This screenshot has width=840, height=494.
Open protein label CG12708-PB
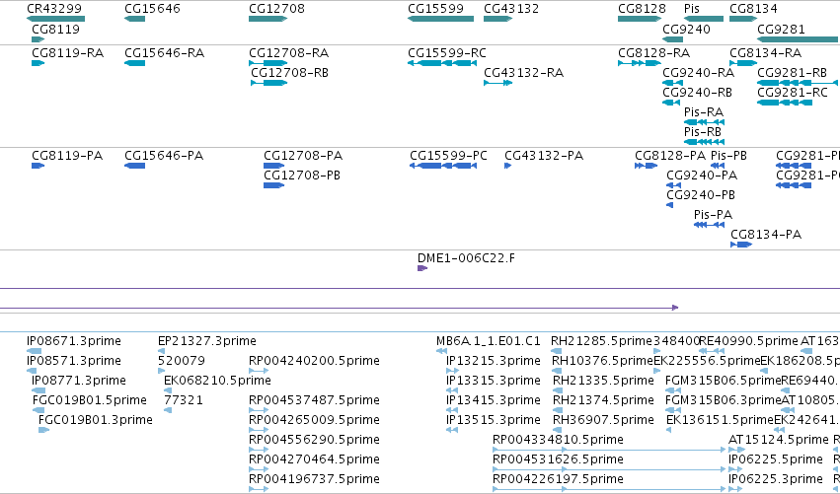pos(302,176)
